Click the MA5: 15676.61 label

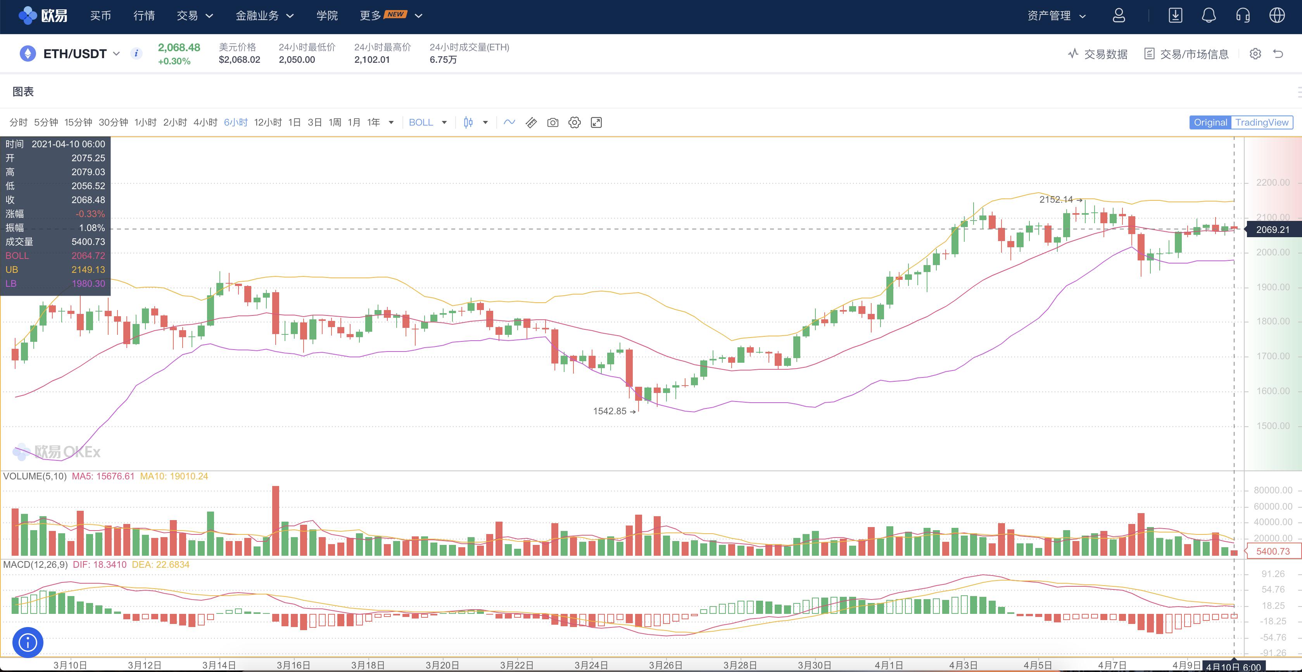tap(103, 476)
